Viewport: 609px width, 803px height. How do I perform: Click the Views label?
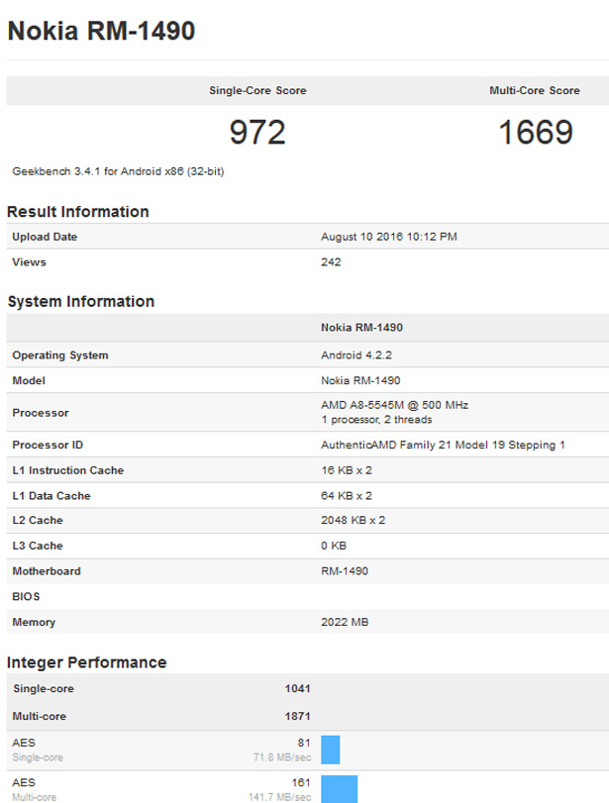pos(29,262)
